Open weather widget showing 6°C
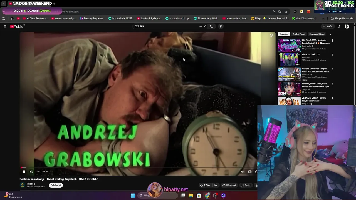 pos(13,195)
